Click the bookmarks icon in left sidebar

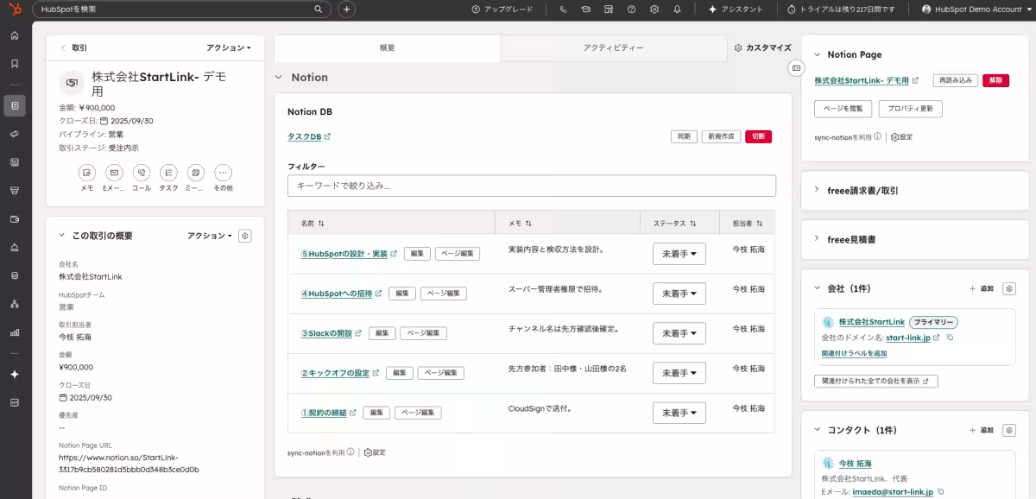[14, 64]
